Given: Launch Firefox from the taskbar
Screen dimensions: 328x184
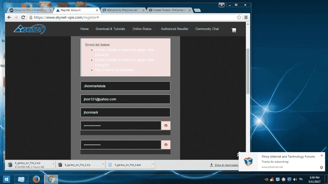Looking at the screenshot, I should click(36, 179).
